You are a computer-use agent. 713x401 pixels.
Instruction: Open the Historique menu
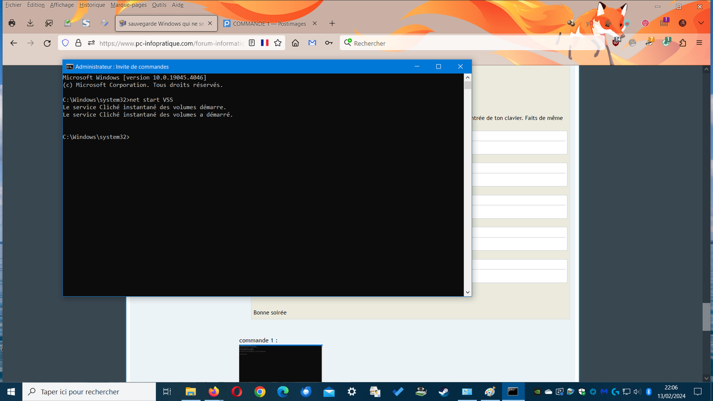click(92, 4)
